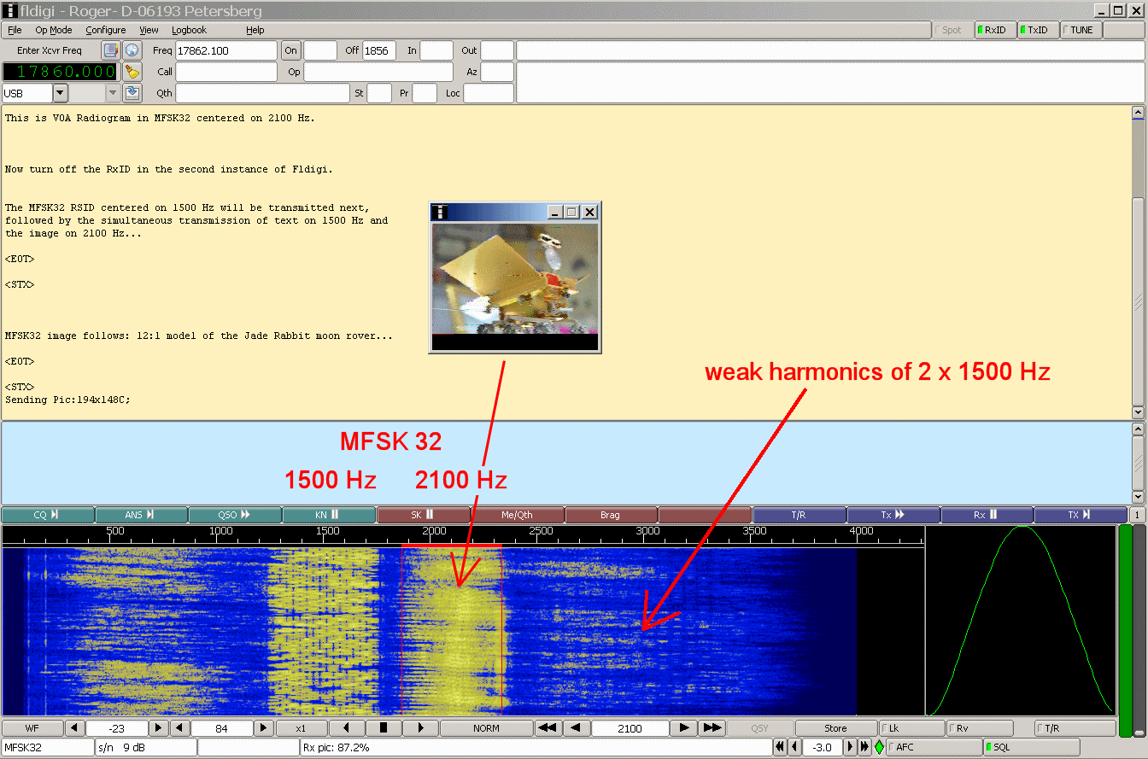Click the save log entry icon
This screenshot has width=1148, height=759.
[132, 93]
